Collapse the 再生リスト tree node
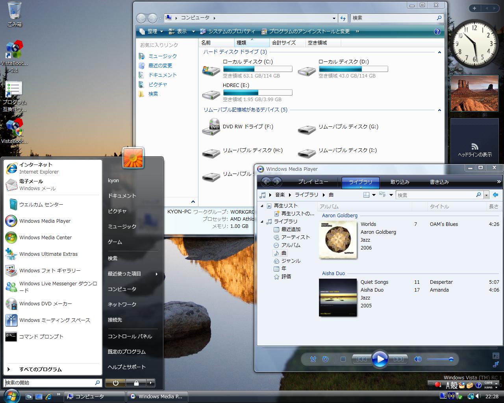The image size is (504, 403). point(262,206)
